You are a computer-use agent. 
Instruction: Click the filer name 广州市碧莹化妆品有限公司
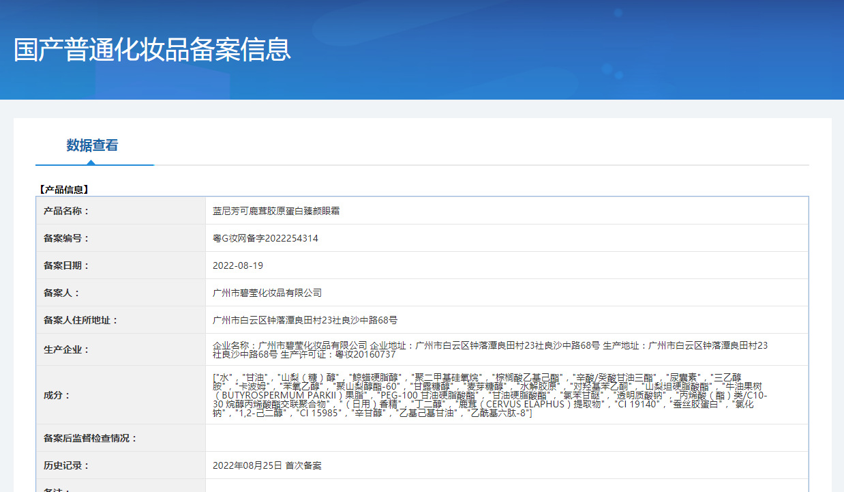pyautogui.click(x=267, y=293)
